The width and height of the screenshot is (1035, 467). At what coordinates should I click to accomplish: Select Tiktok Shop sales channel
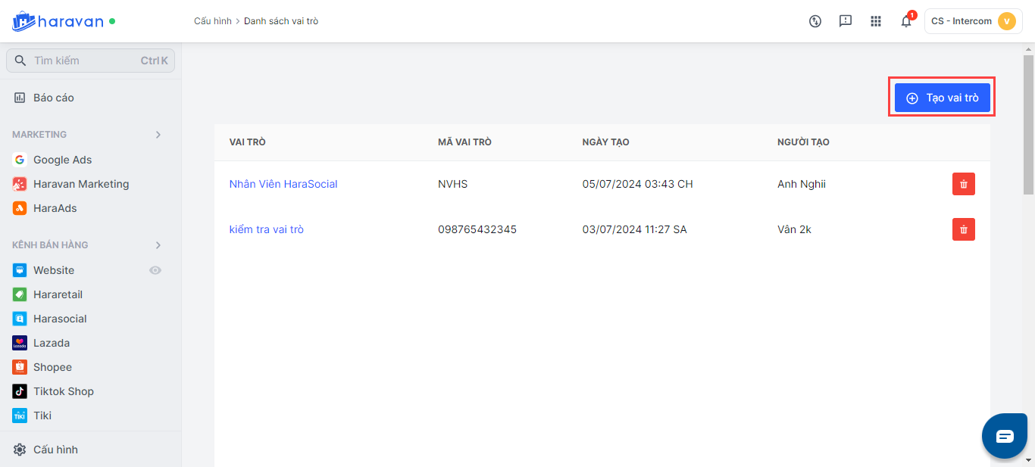click(x=63, y=391)
